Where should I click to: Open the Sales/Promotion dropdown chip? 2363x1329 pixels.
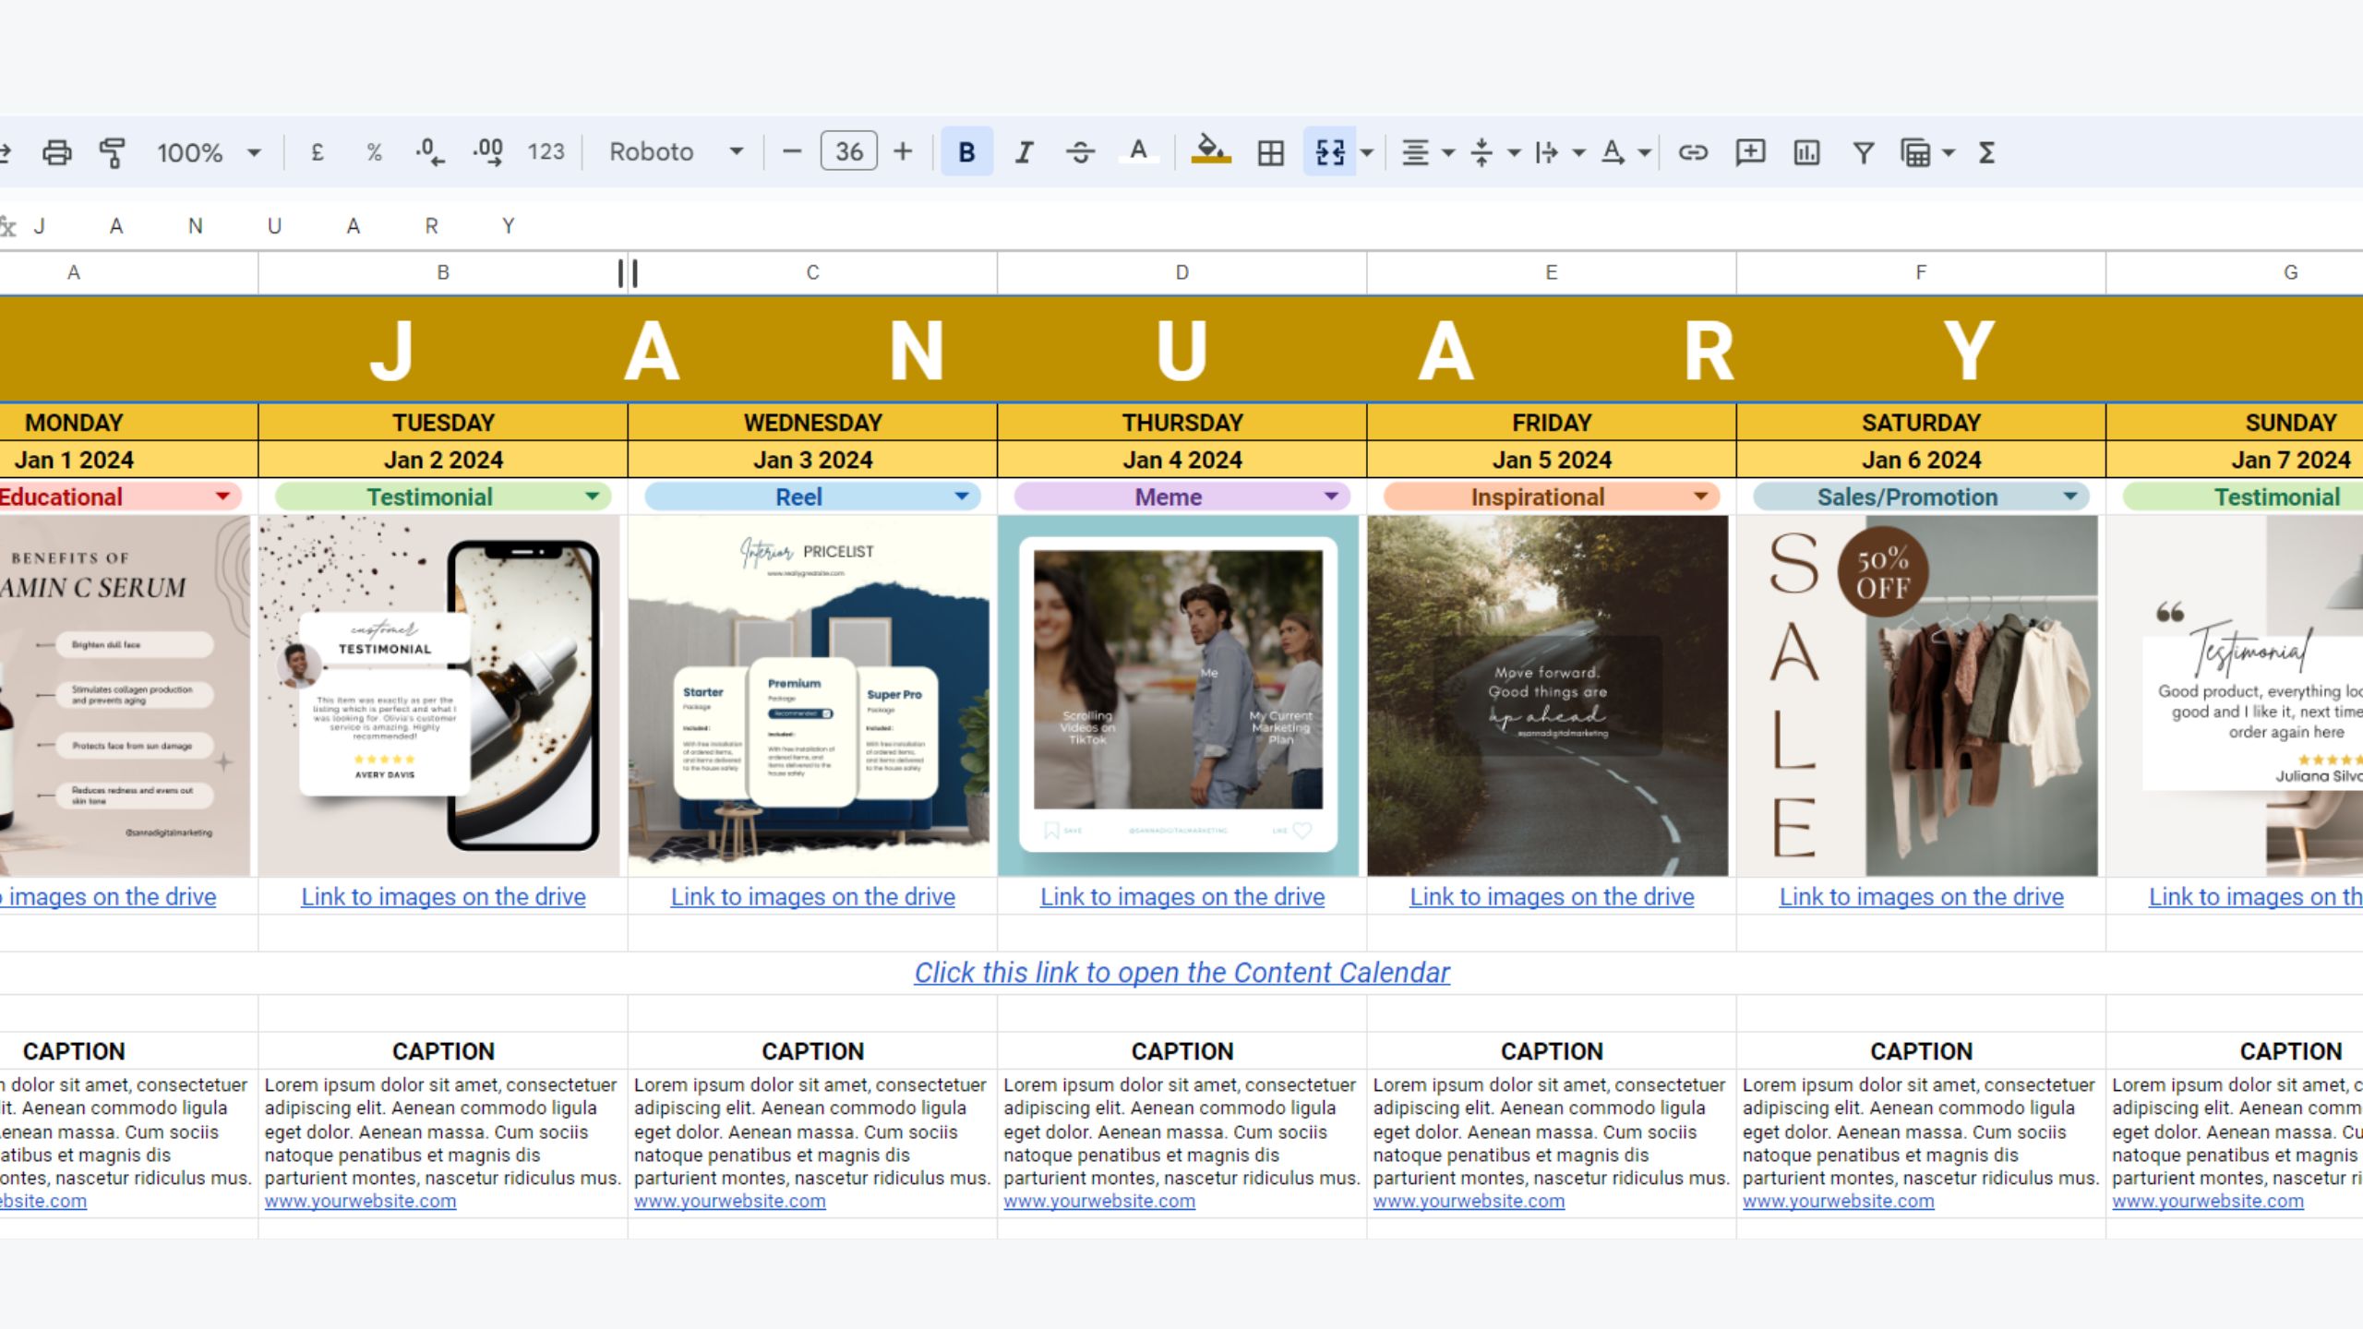pyautogui.click(x=1921, y=497)
